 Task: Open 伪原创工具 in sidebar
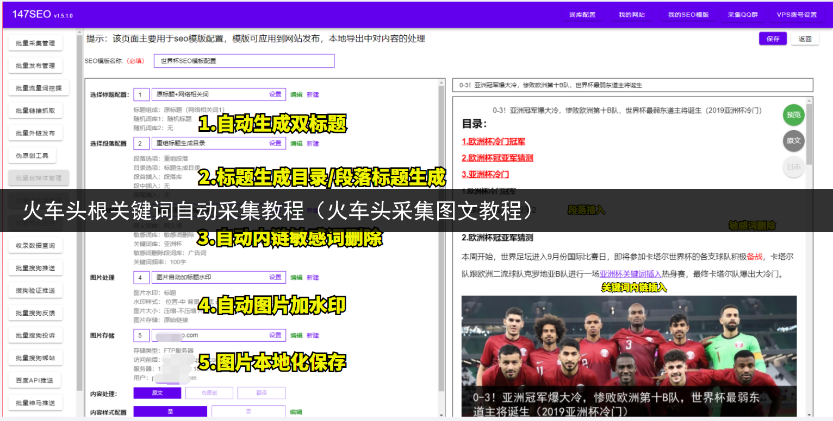tap(32, 156)
